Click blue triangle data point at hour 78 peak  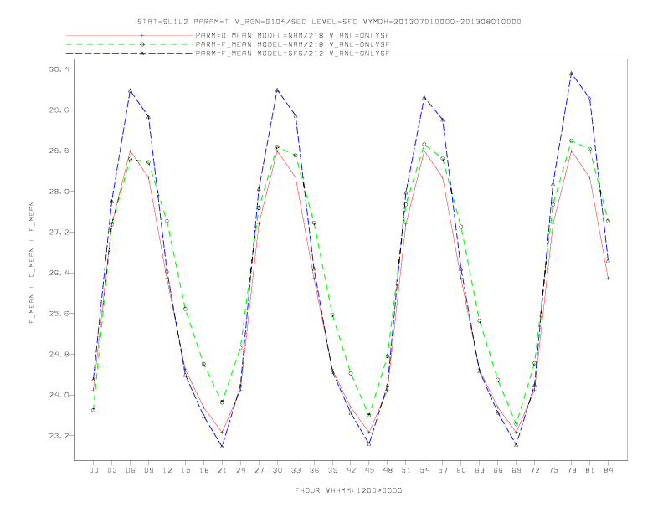(x=571, y=74)
